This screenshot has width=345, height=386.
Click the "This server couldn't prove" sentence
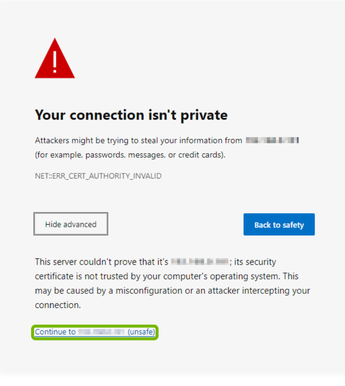point(102,262)
